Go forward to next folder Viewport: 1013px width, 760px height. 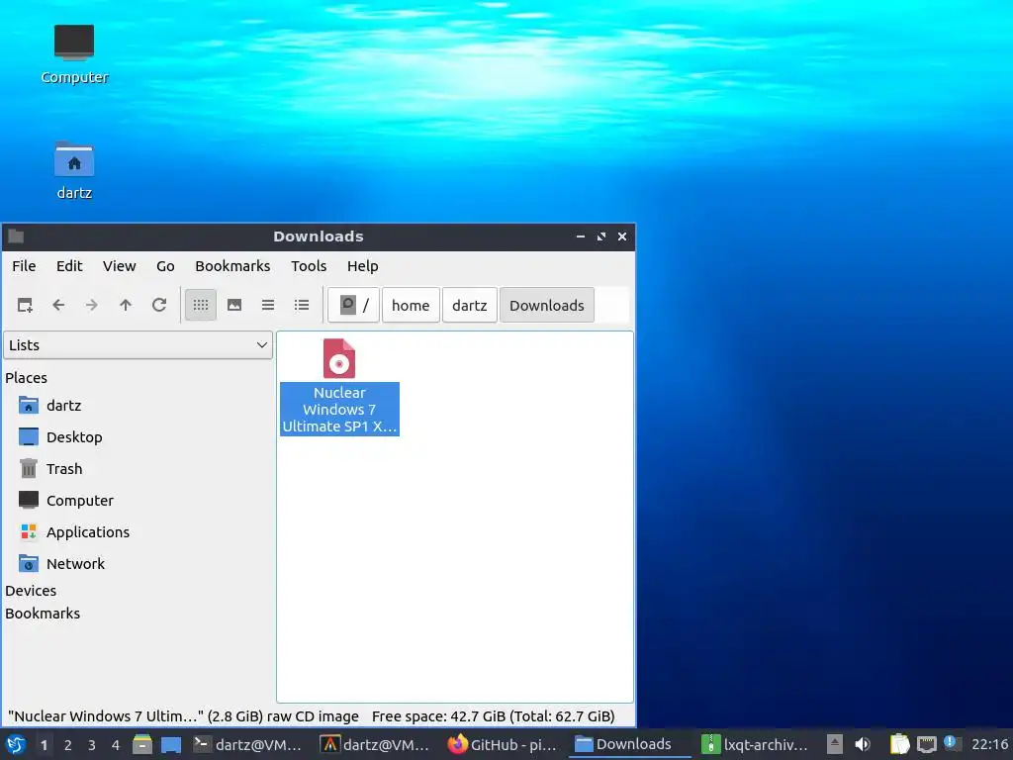click(x=92, y=305)
